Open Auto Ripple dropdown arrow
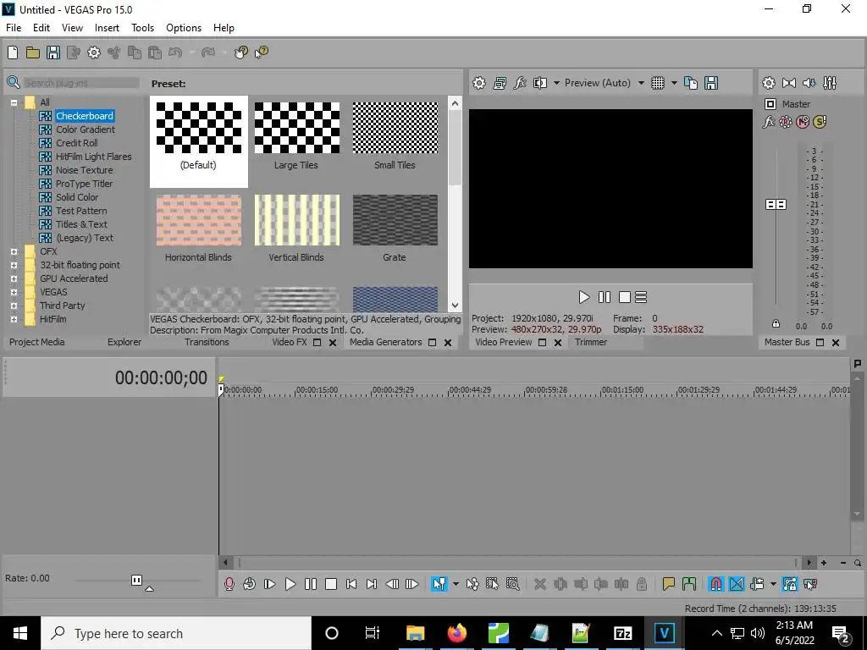This screenshot has width=867, height=650. 773,584
